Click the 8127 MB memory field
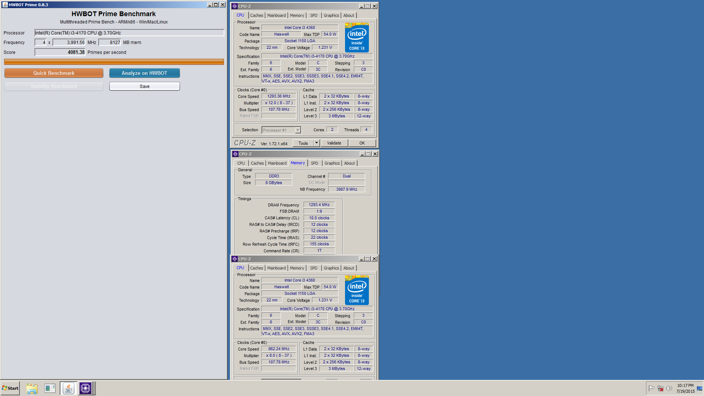 tap(110, 43)
